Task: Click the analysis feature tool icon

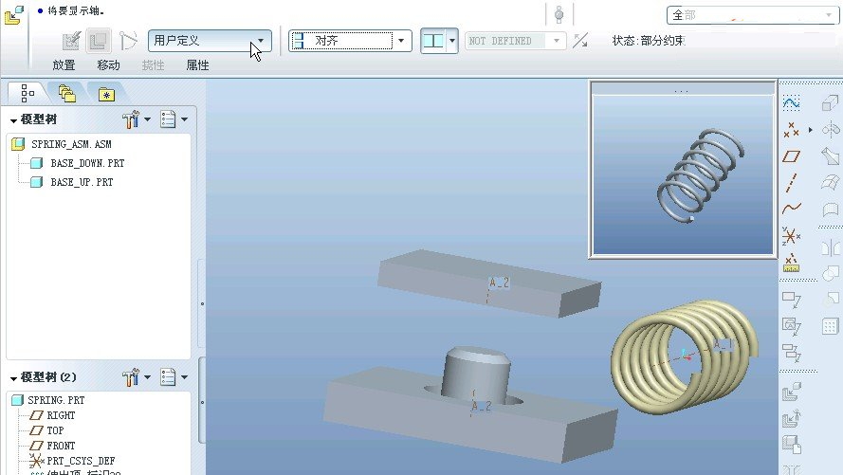Action: [x=792, y=264]
